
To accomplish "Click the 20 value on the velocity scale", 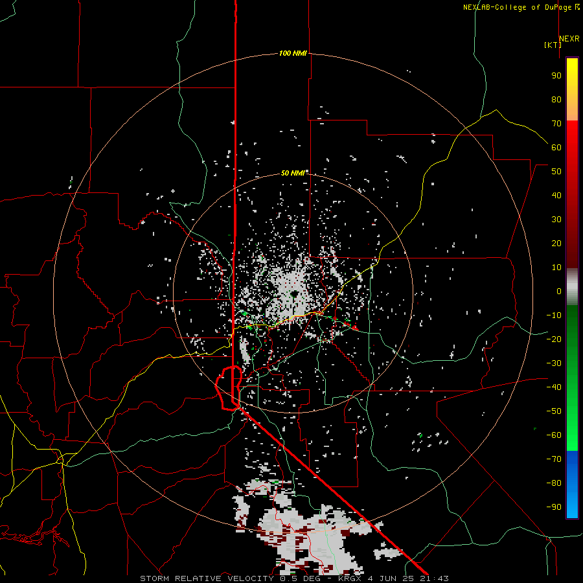I will tap(556, 243).
